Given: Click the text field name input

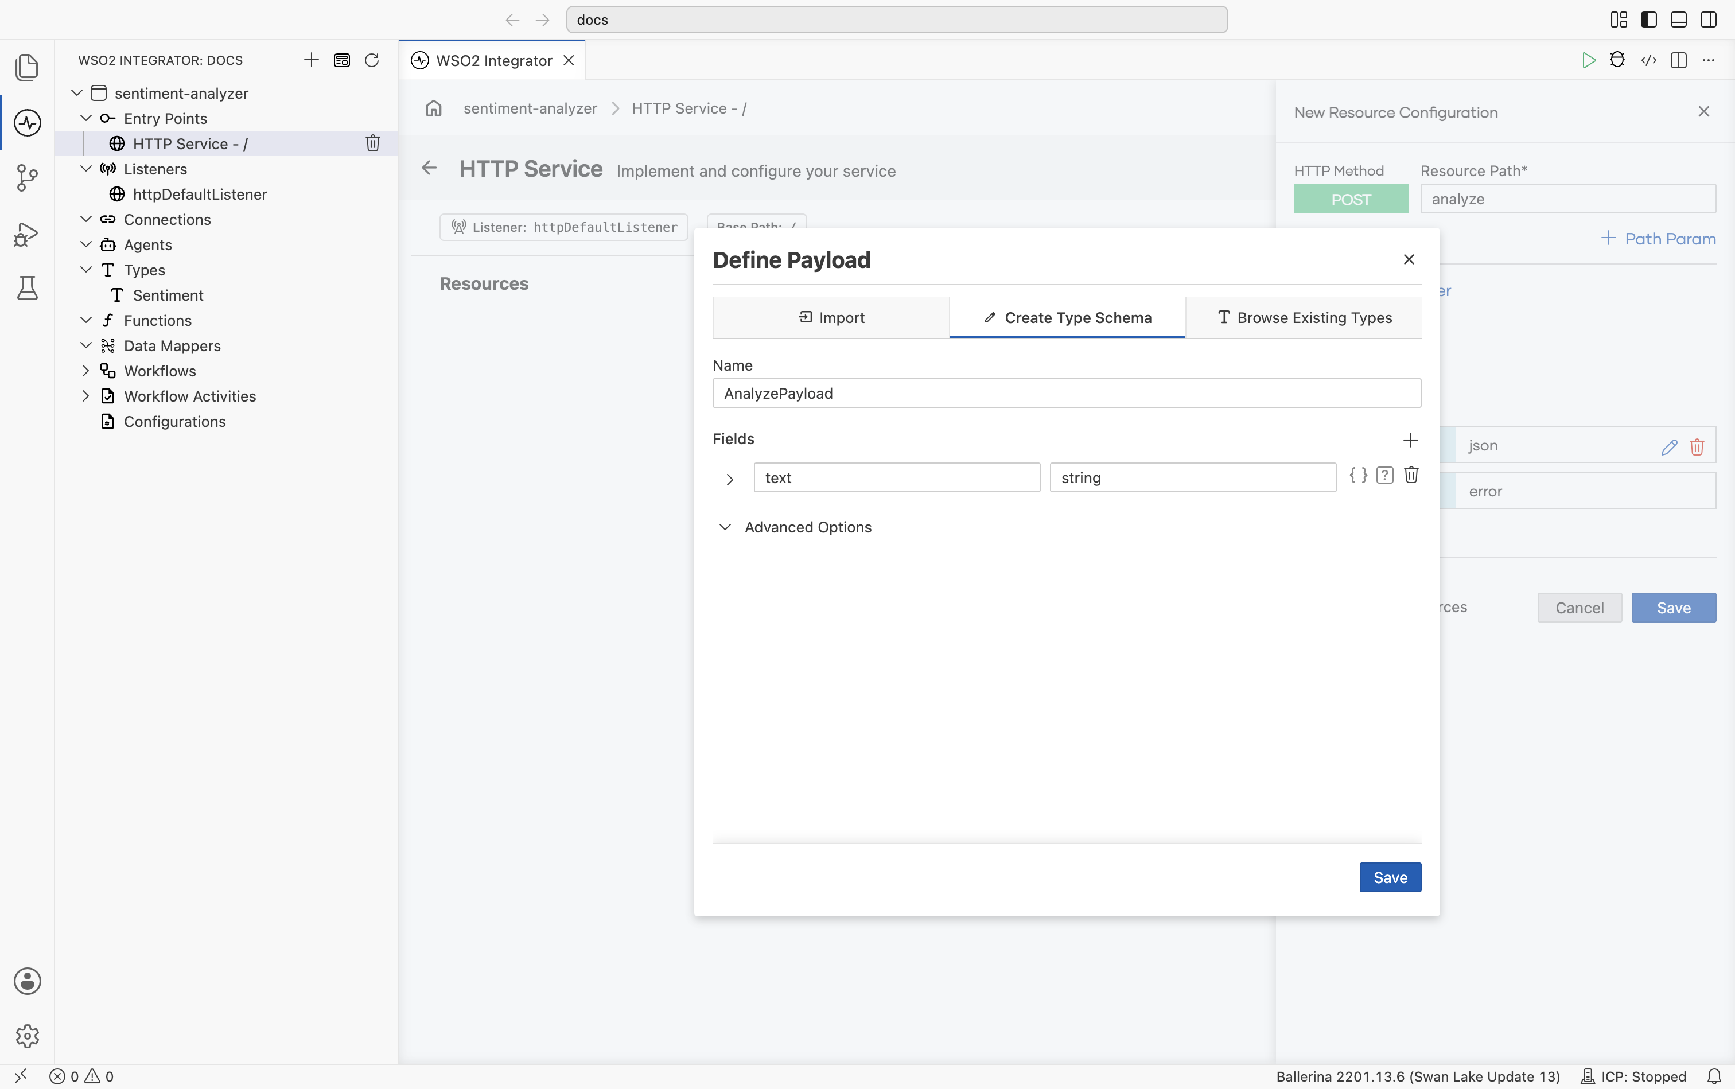Looking at the screenshot, I should (x=897, y=477).
